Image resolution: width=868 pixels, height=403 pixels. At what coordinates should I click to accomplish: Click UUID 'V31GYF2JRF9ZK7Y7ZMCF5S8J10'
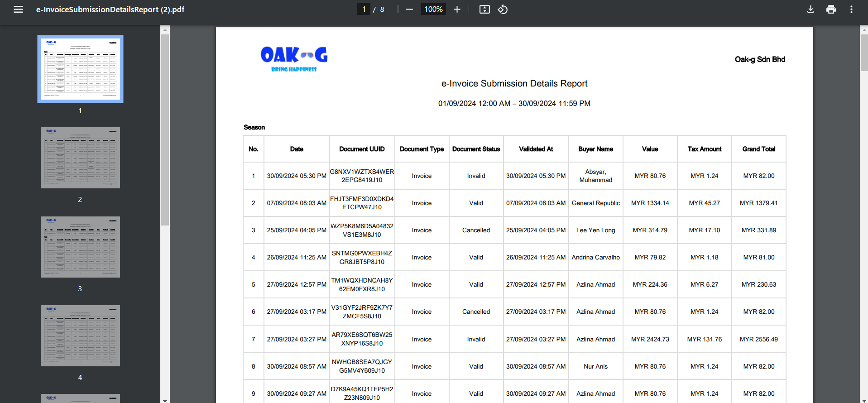click(362, 312)
